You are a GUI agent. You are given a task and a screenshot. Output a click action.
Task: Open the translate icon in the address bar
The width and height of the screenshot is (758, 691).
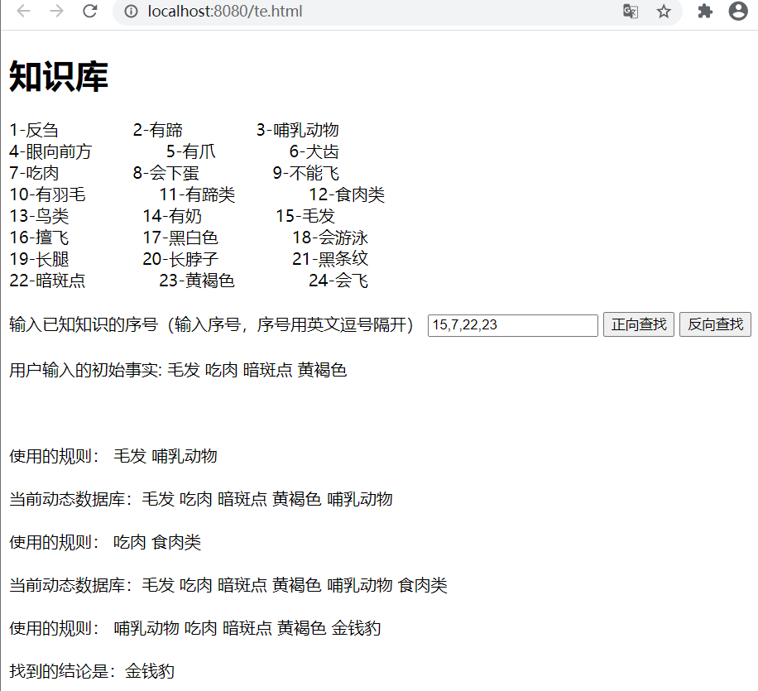[631, 12]
